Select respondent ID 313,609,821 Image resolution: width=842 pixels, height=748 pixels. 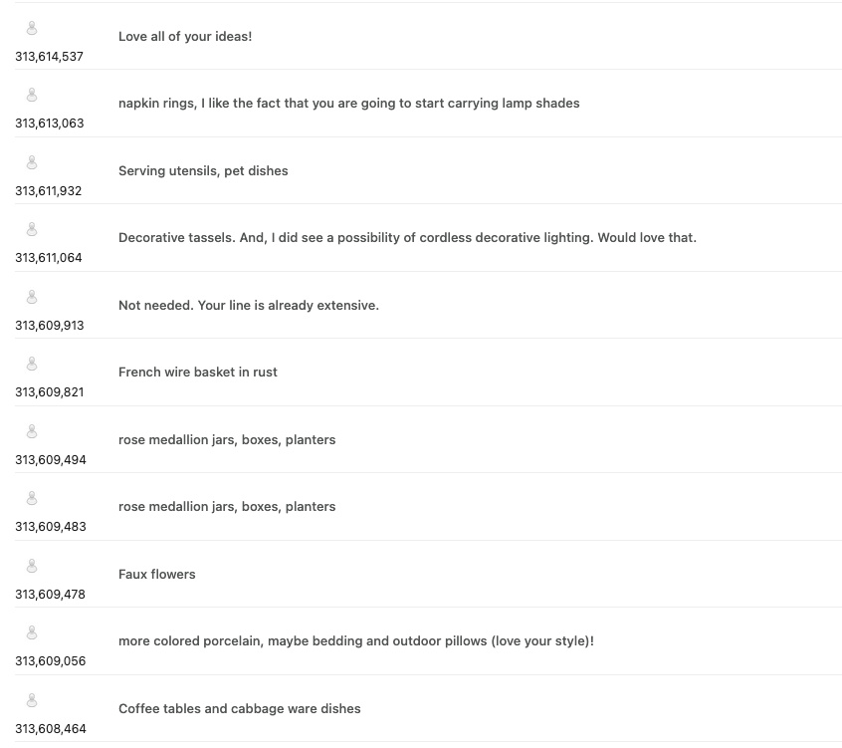coord(50,392)
